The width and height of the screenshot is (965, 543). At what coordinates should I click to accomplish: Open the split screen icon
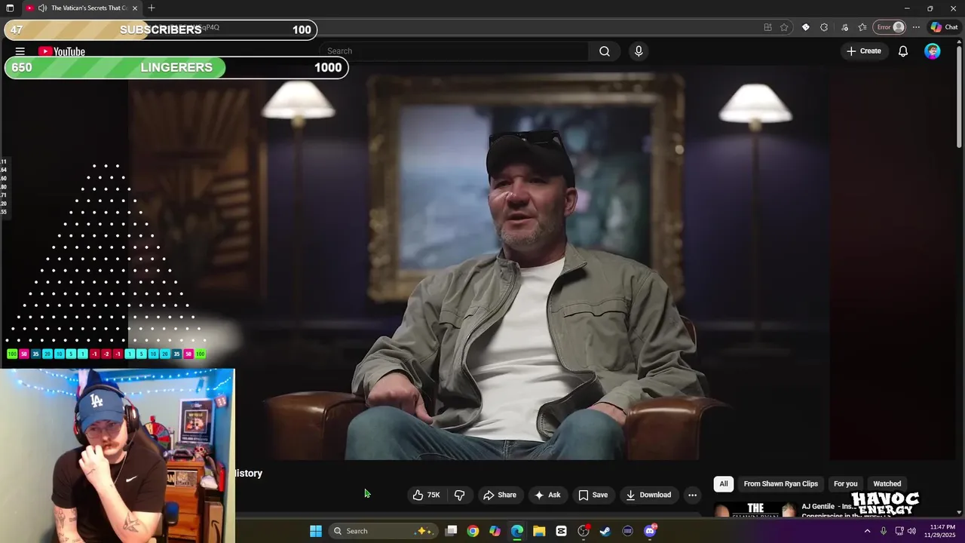767,27
